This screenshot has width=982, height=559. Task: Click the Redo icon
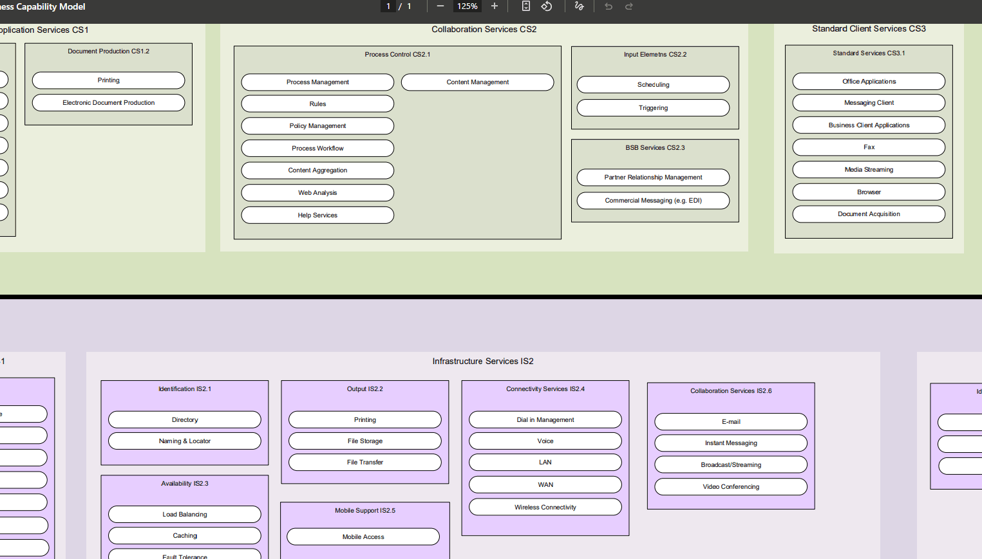click(628, 6)
